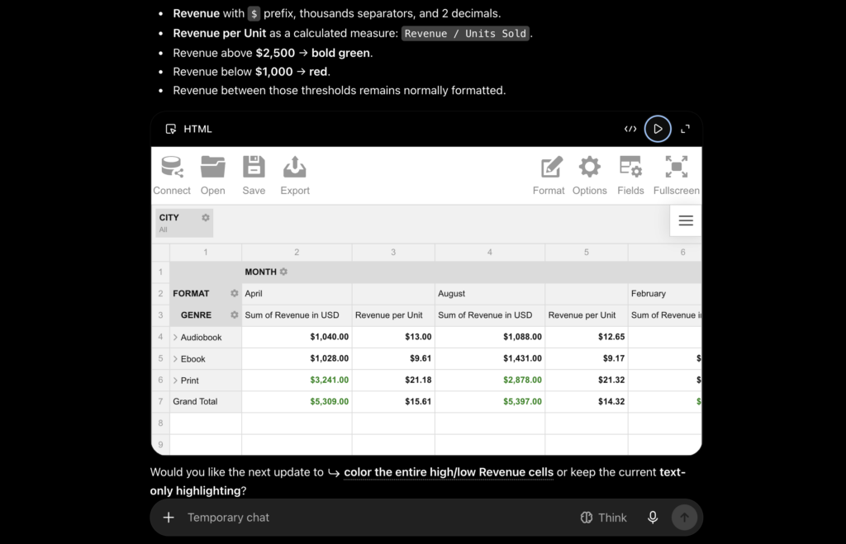The width and height of the screenshot is (846, 544).
Task: Select the $5,309.00 grand total cell
Action: tap(297, 402)
